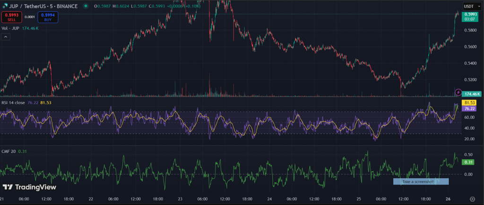Click the purple 76.22 RSI value tag
Screen dimensions: 484x205
[x=469, y=108]
